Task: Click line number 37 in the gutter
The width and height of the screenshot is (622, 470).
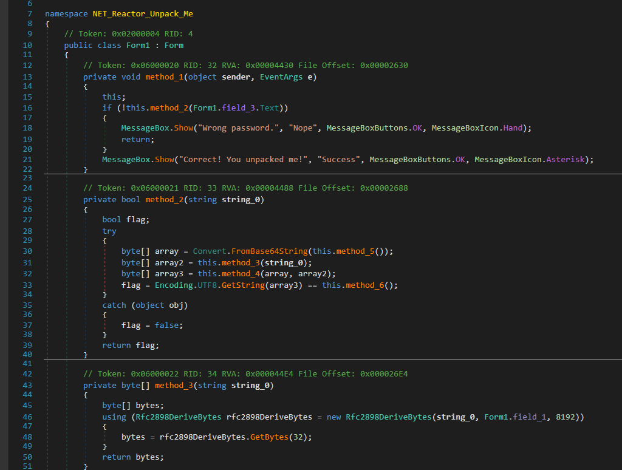Action: coord(26,325)
